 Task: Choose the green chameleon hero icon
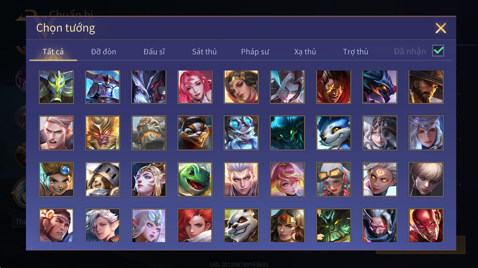coord(195,179)
